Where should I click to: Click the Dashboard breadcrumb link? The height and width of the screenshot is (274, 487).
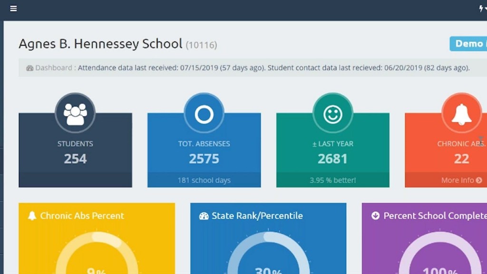coord(53,68)
